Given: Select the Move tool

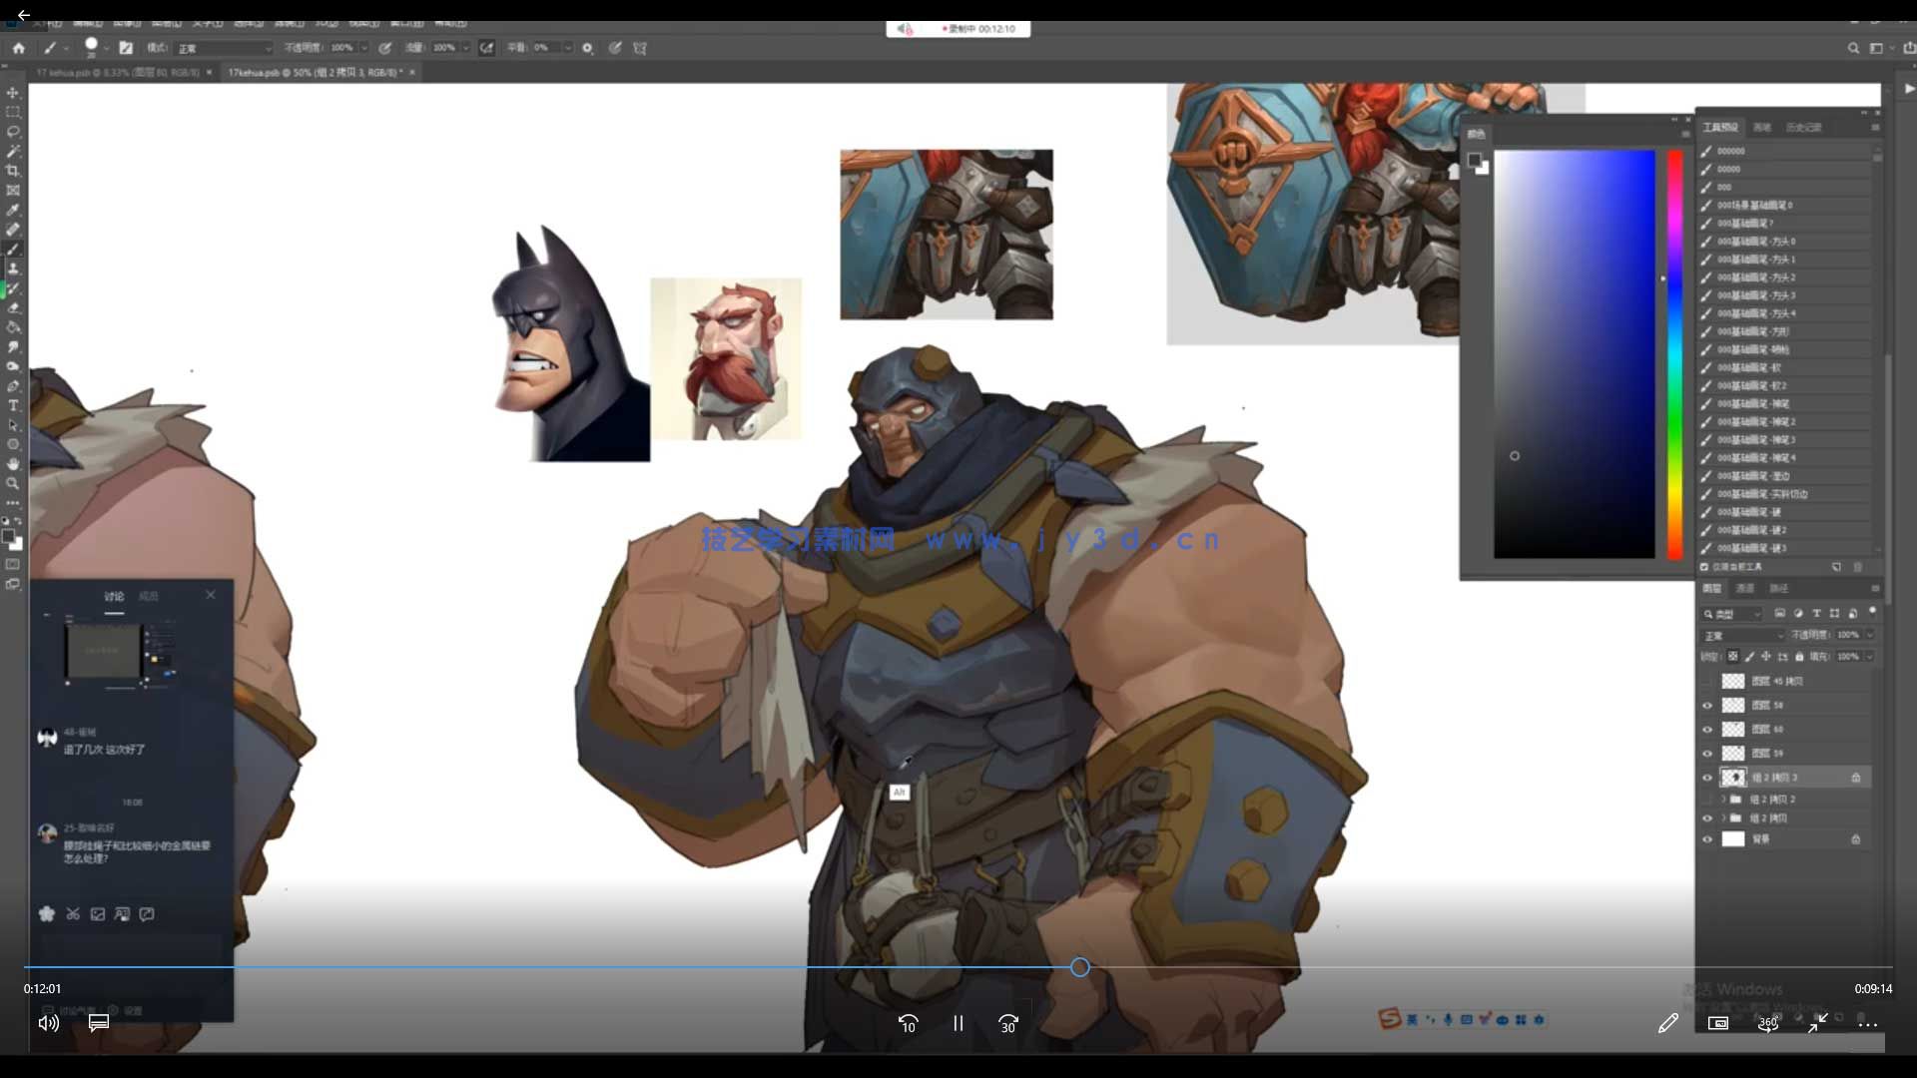Looking at the screenshot, I should pos(13,92).
